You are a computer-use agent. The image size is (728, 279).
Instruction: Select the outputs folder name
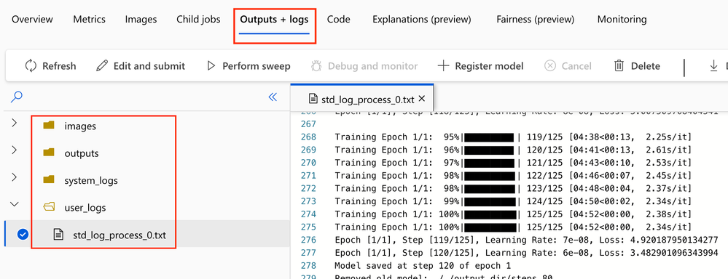(82, 153)
